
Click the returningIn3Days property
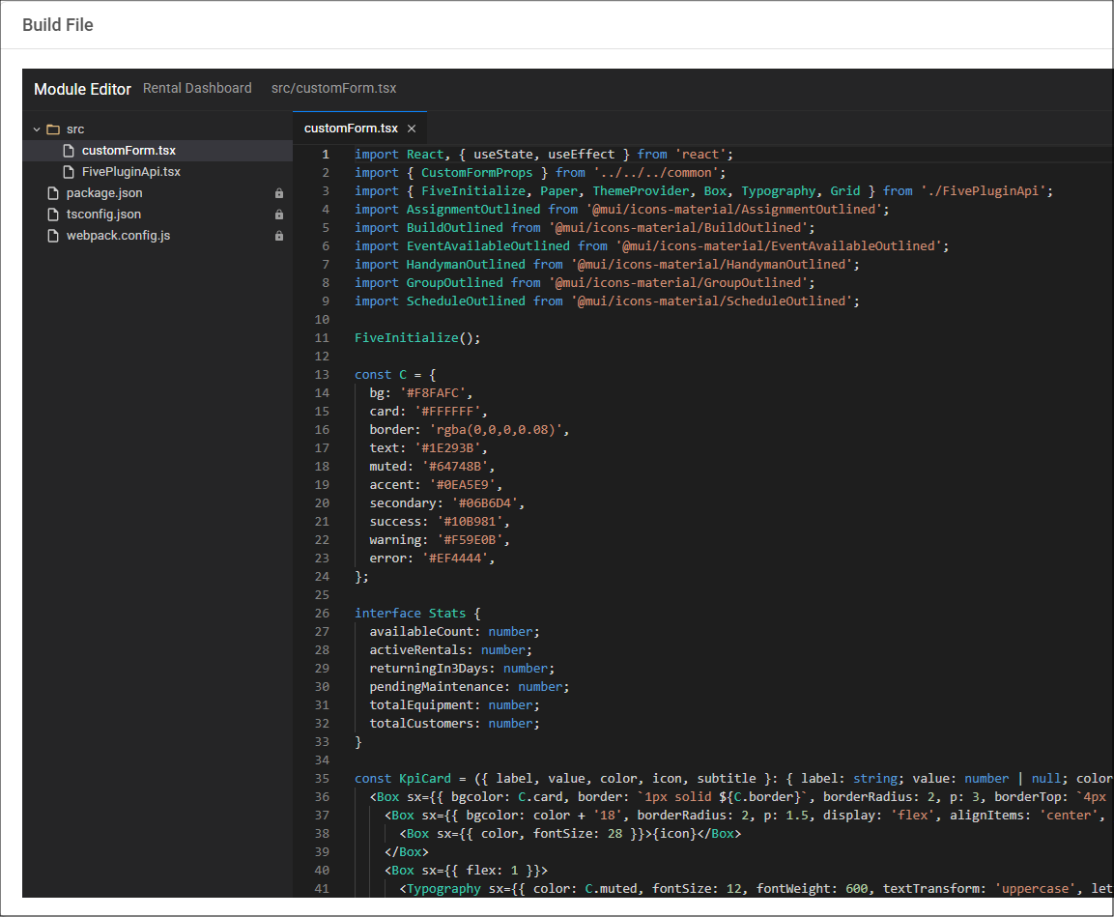[x=429, y=669]
